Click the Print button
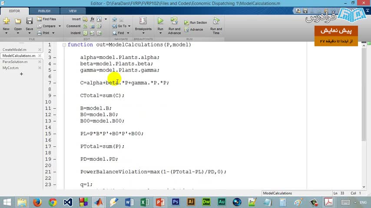This screenshot has height=208, width=371. pos(43,33)
